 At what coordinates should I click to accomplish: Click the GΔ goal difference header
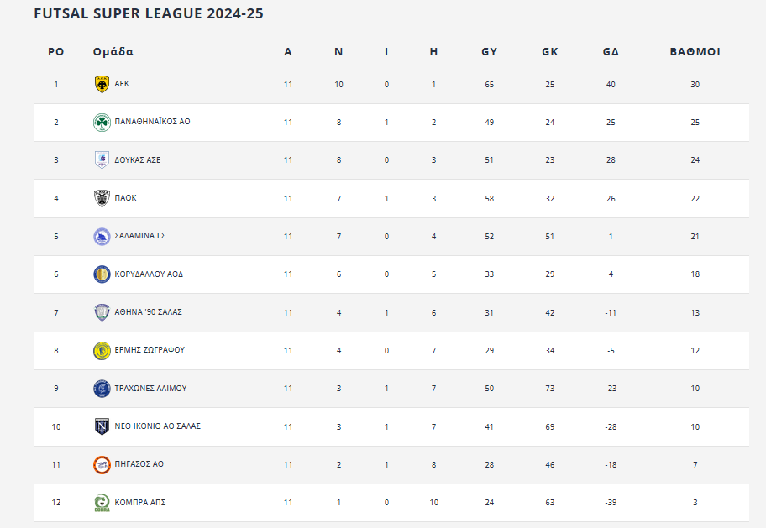click(x=611, y=52)
